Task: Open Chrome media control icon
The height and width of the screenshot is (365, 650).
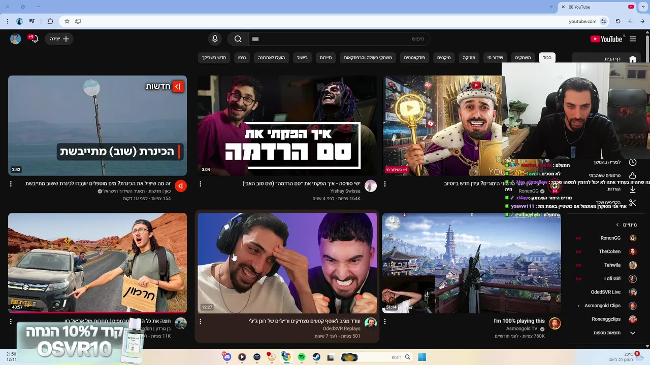Action: 32,21
